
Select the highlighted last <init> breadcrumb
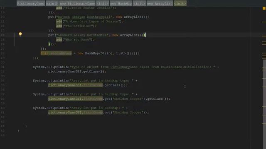[180, 3]
